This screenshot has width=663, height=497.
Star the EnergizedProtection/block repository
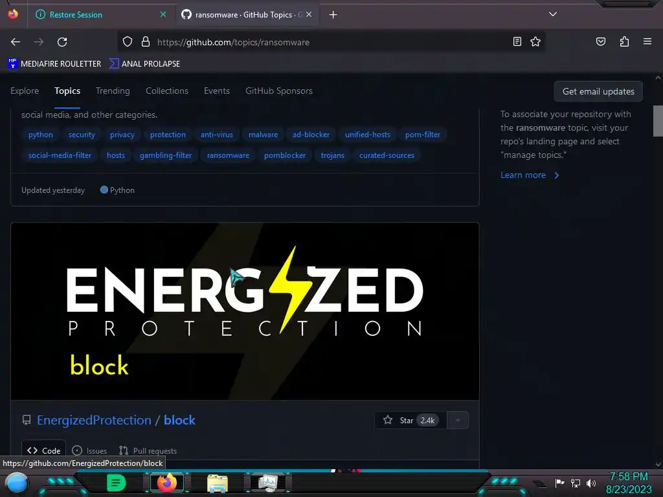(410, 420)
